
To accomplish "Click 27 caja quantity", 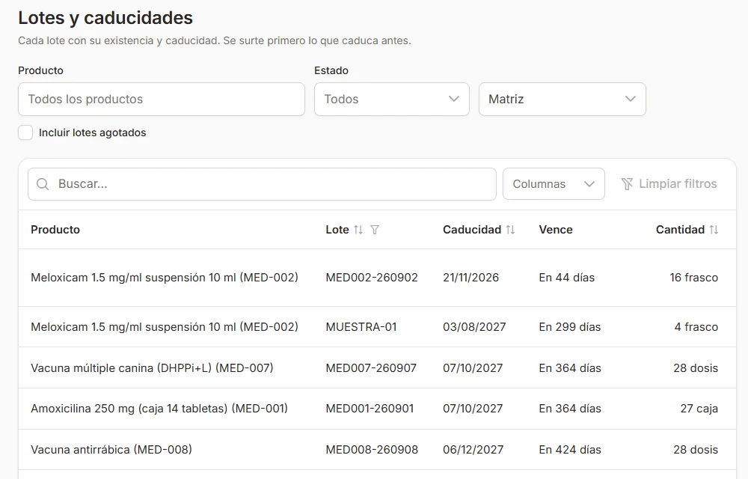I will 699,409.
